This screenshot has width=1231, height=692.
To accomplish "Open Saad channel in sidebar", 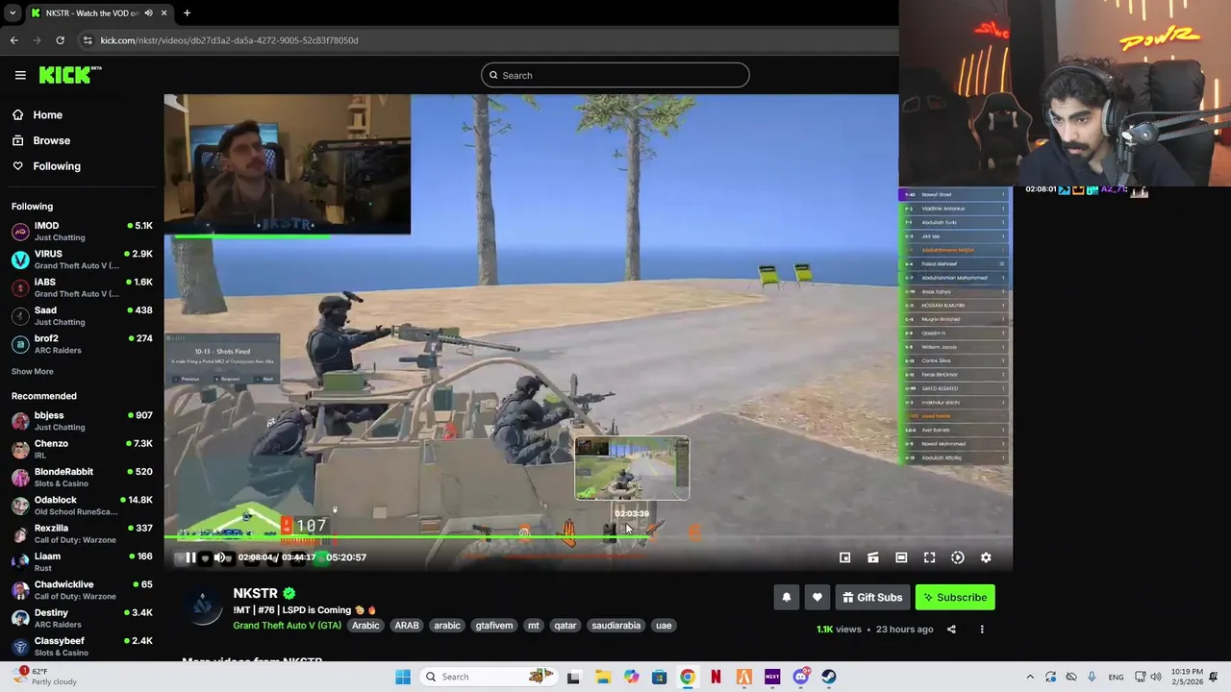I will click(82, 315).
